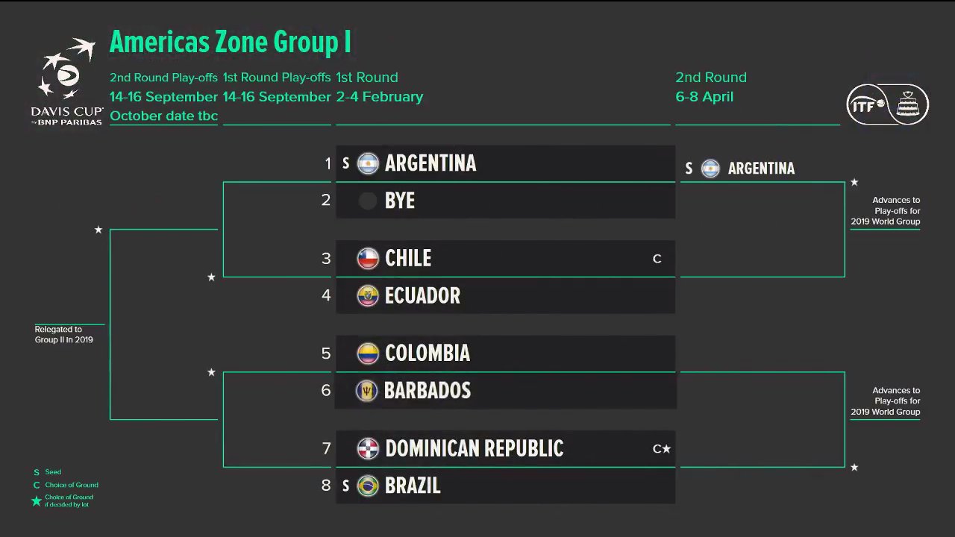Select the BYE placeholder circle
This screenshot has width=955, height=537.
point(367,201)
